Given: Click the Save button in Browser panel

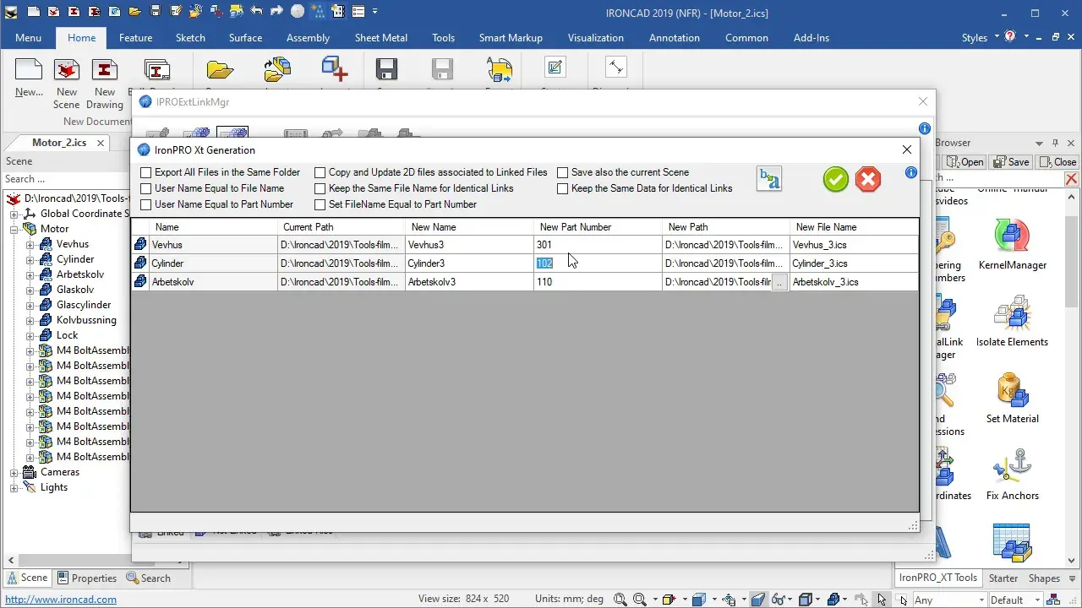Looking at the screenshot, I should [1011, 161].
